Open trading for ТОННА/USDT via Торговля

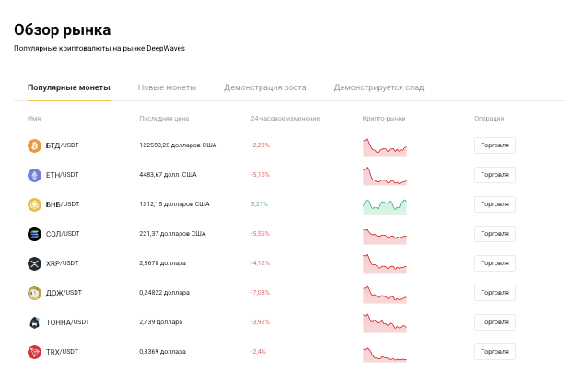pos(495,322)
